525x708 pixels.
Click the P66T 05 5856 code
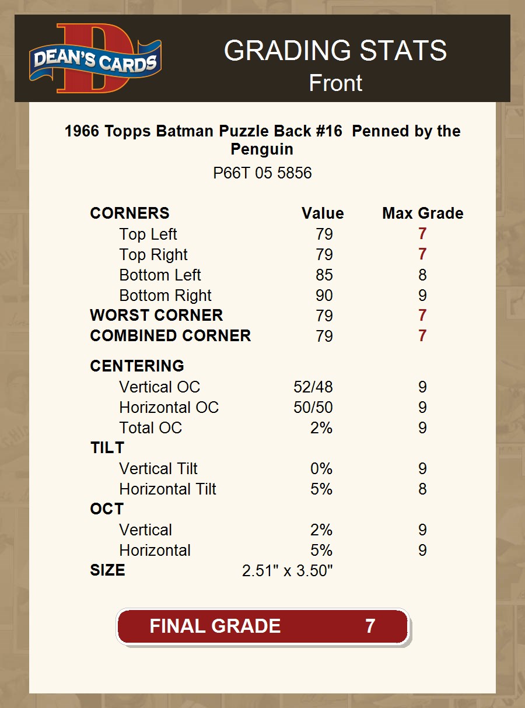point(262,173)
